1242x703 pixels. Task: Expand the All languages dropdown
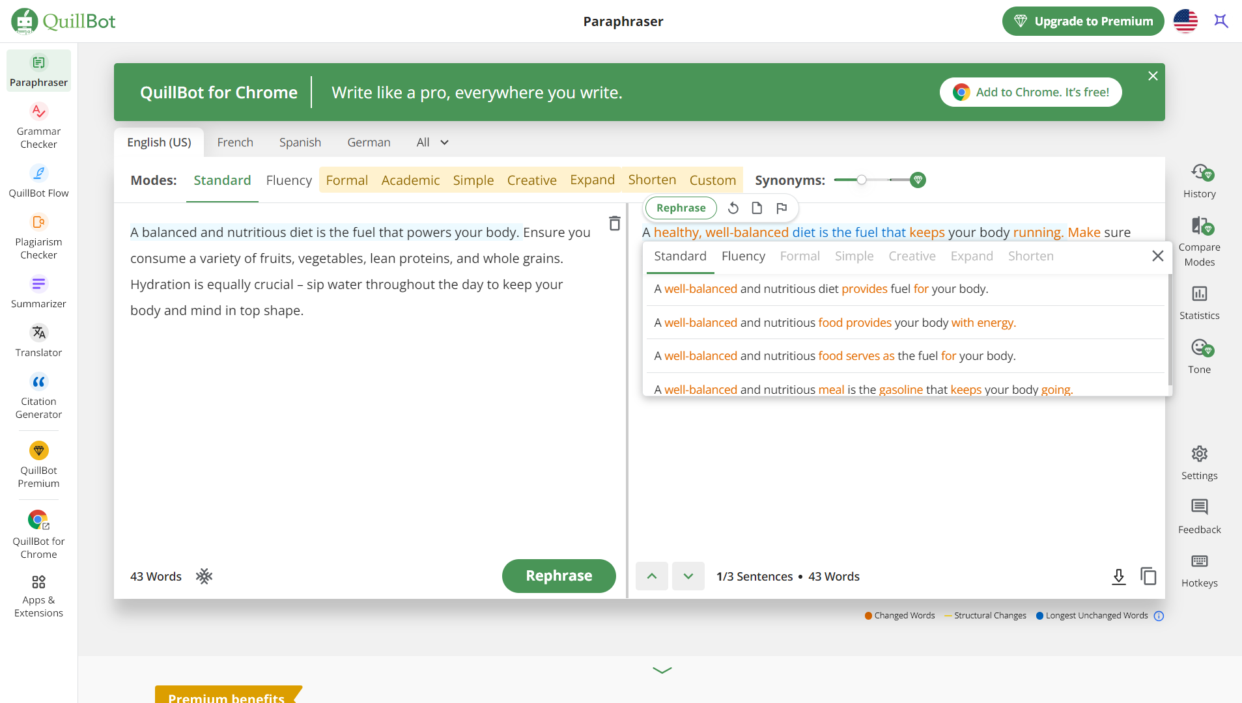[432, 142]
